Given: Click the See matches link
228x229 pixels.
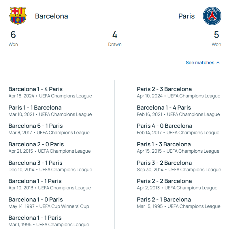Looking at the screenshot, I should coord(200,63).
